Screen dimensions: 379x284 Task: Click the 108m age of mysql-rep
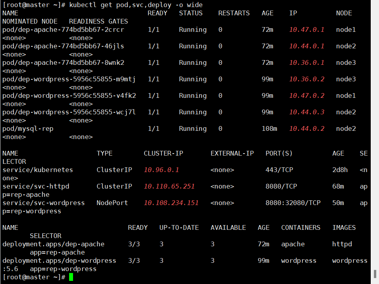click(x=269, y=128)
